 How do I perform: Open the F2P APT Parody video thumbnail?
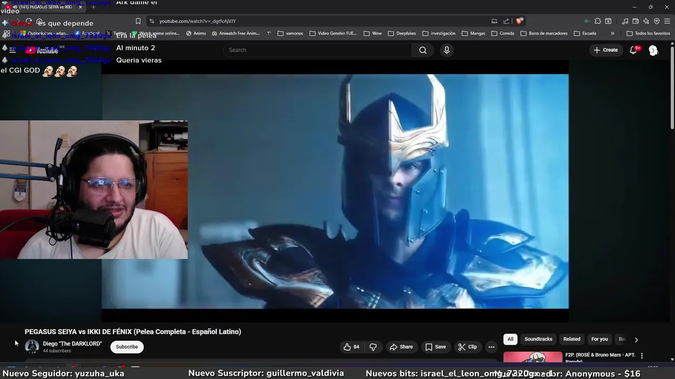533,357
